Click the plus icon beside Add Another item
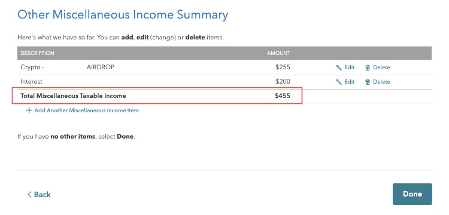This screenshot has height=215, width=449. tap(29, 110)
